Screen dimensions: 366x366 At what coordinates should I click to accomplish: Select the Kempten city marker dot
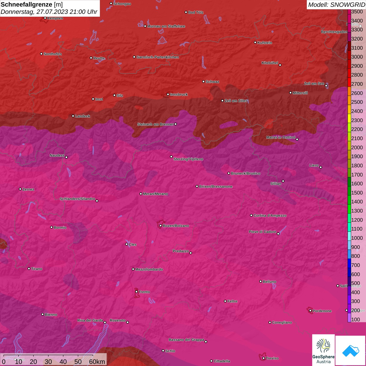coord(45,18)
